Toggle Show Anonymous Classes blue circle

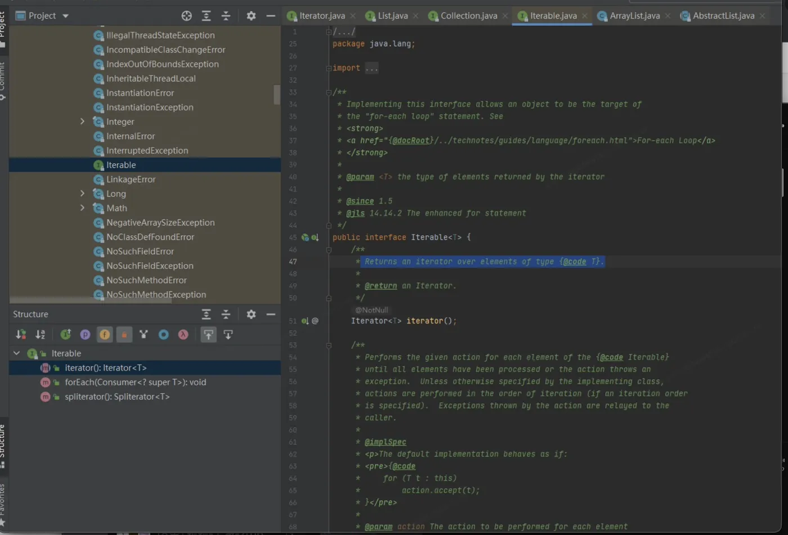pyautogui.click(x=163, y=335)
